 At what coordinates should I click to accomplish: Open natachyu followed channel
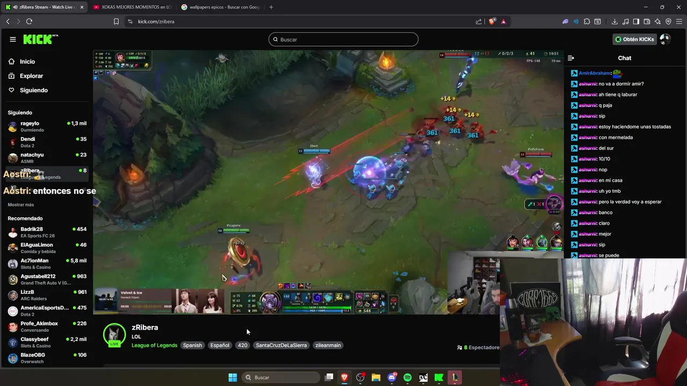47,158
